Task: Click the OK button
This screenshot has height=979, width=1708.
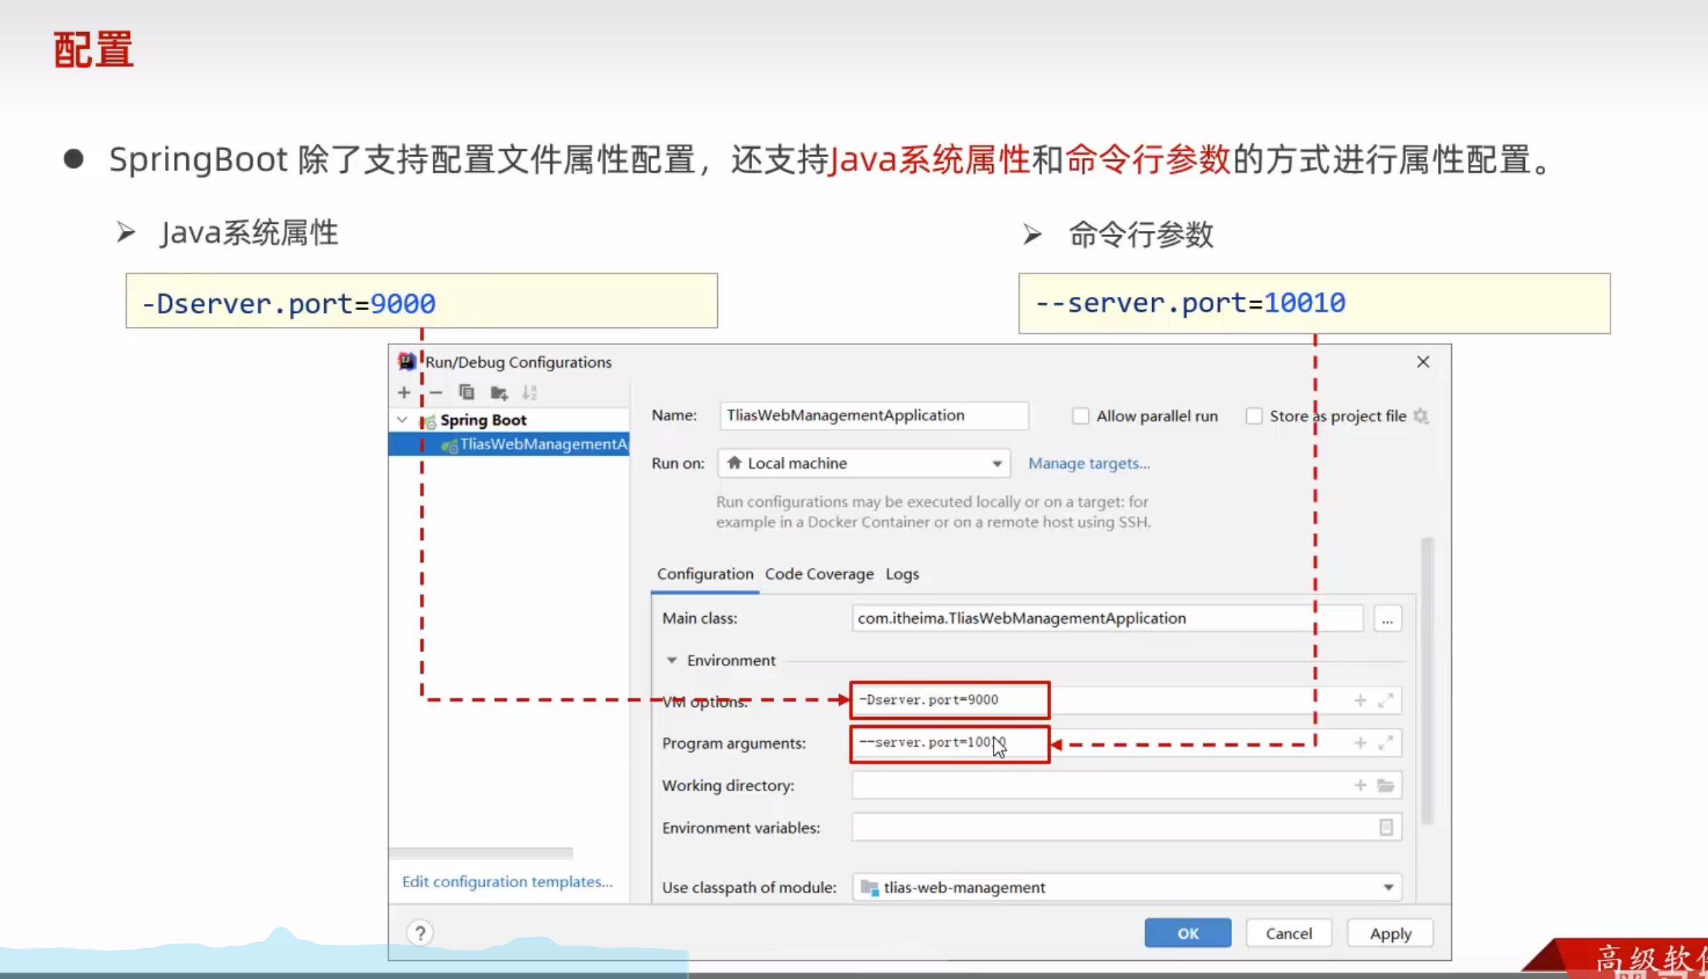Action: click(x=1187, y=932)
